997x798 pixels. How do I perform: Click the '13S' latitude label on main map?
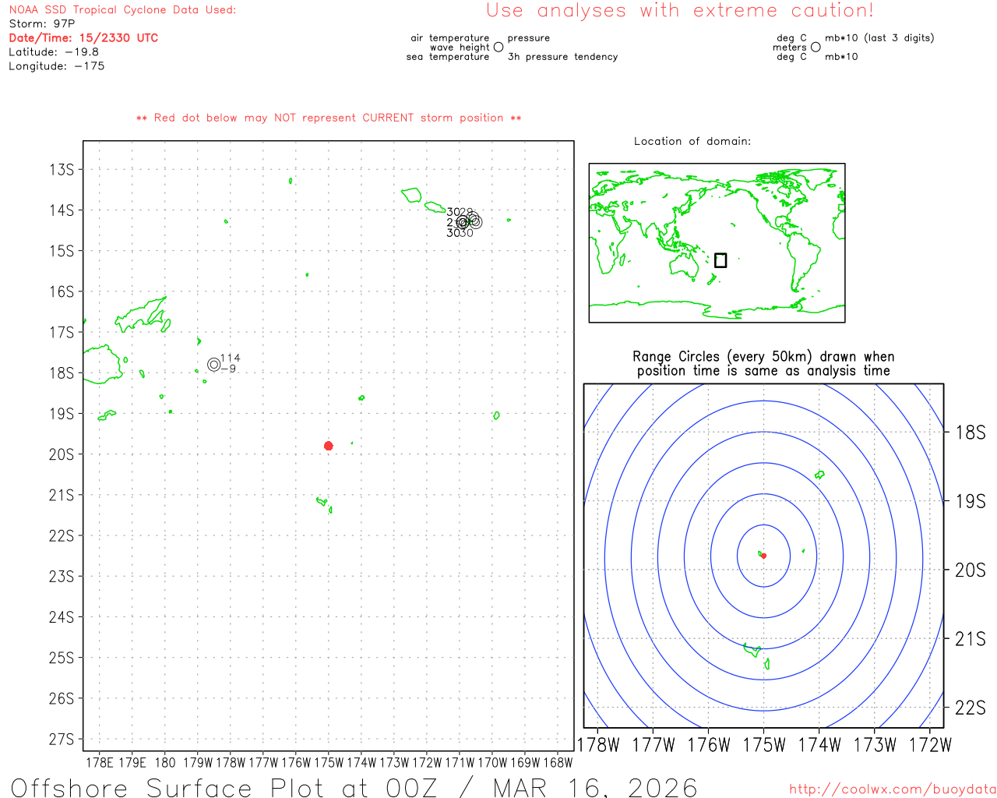click(x=62, y=170)
